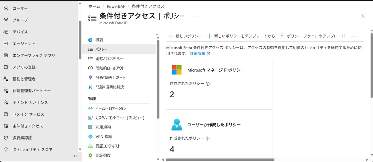This screenshot has height=162, width=373.
Task: Open 認証コンテキスト item
Action: pyautogui.click(x=119, y=146)
